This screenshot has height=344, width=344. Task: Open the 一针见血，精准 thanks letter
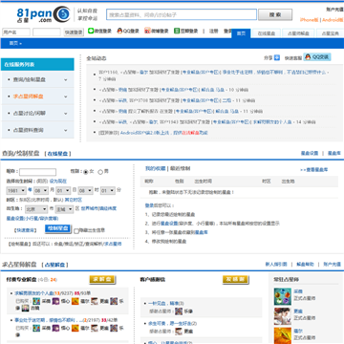pos(163,303)
